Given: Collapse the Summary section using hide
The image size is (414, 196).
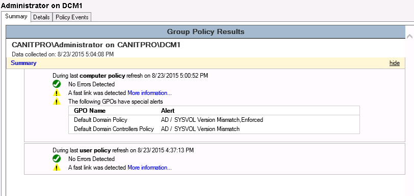Looking at the screenshot, I should pos(395,63).
